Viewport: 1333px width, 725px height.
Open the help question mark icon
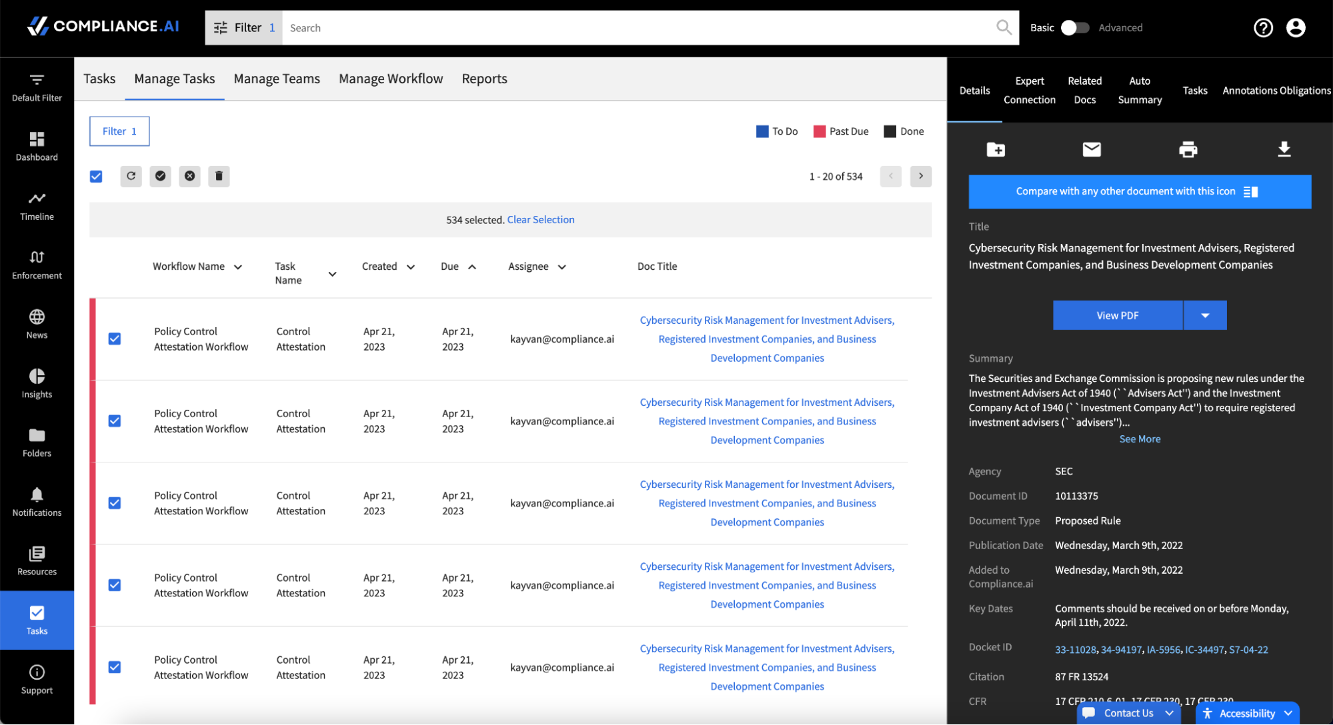(1263, 27)
